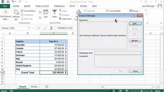Click Sort A to Z icon
The image size is (164, 92).
pyautogui.click(x=40, y=12)
